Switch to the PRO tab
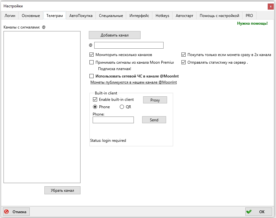This screenshot has width=276, height=218. tap(249, 16)
